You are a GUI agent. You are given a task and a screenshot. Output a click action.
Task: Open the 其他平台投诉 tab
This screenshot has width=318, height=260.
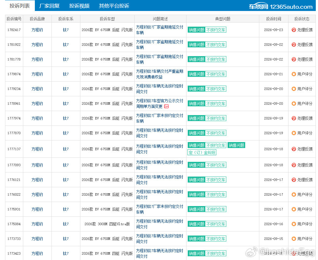(114, 6)
